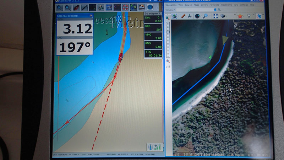
Task: Open the Maps menu
Action: coord(196,5)
